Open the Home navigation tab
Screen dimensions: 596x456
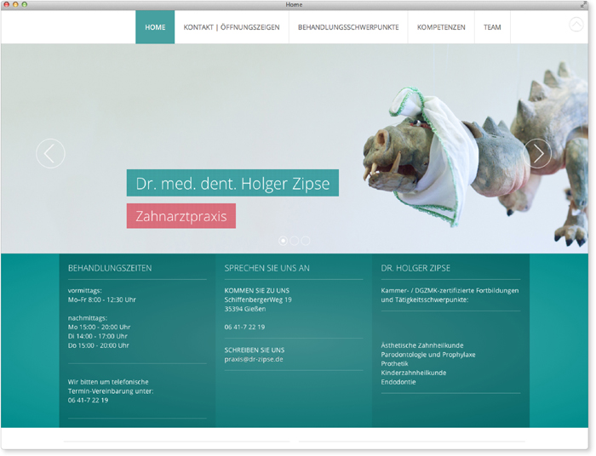pos(155,27)
